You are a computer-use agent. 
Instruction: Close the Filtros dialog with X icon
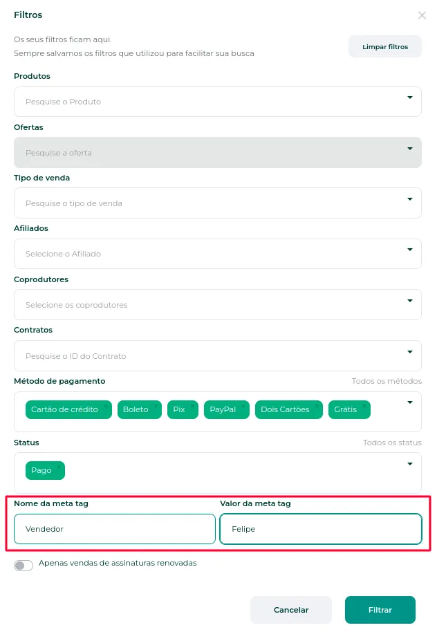point(422,15)
